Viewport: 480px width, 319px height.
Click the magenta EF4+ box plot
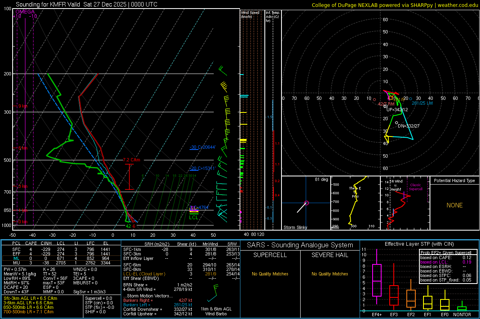point(377,277)
